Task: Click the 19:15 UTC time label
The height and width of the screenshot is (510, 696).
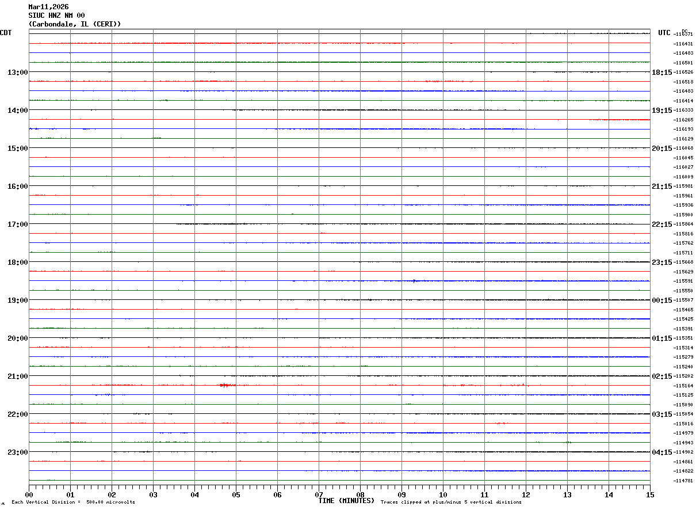Action: [661, 110]
